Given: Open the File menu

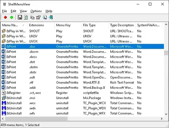Looking at the screenshot, I should [x=4, y=11].
